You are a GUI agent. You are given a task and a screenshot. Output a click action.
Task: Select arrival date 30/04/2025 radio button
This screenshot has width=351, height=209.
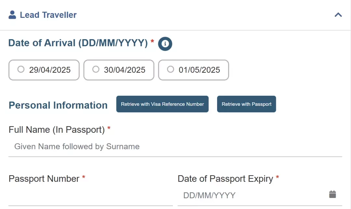96,69
